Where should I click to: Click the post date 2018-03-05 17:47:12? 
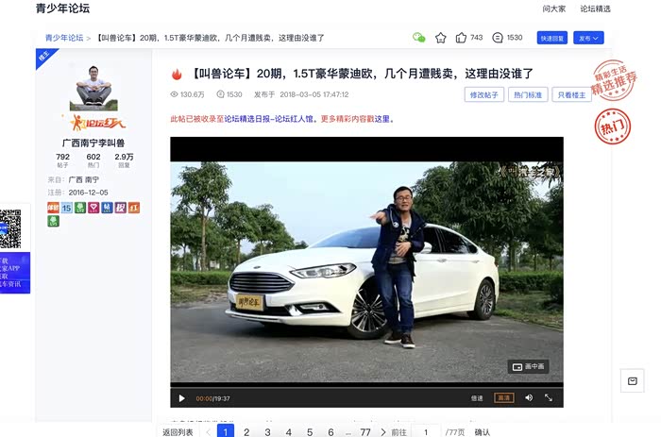[314, 94]
